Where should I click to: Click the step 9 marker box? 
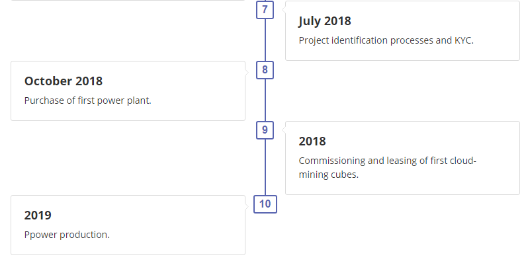(265, 130)
